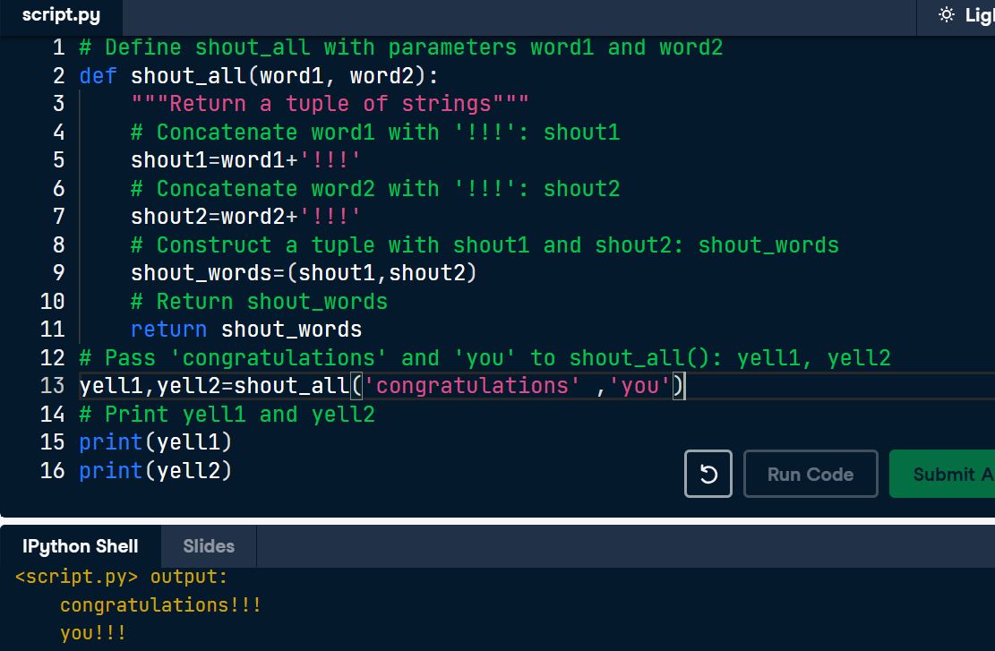
Task: Click 'you!!!' output in the shell
Action: point(93,632)
